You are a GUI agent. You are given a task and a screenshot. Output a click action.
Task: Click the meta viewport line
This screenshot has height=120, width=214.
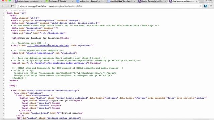click(x=56, y=23)
